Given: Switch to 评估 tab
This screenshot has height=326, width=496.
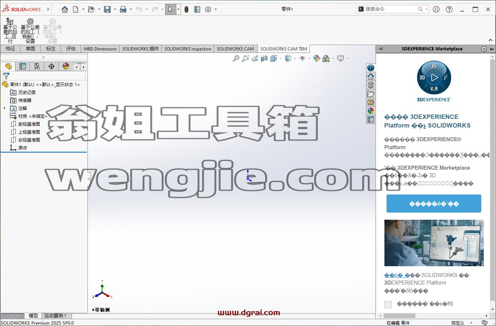Looking at the screenshot, I should tap(71, 49).
